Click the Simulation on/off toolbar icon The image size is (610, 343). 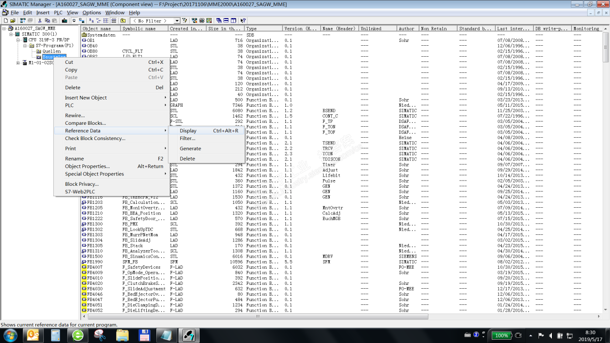coord(202,20)
